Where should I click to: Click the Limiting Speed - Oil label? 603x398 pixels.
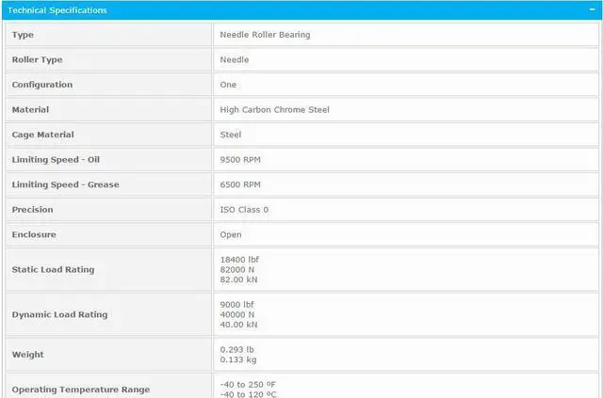point(58,160)
